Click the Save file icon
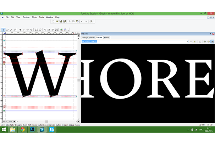 click(61, 21)
